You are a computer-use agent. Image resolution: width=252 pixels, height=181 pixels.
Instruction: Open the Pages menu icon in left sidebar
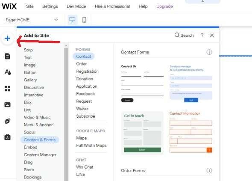(x=7, y=56)
